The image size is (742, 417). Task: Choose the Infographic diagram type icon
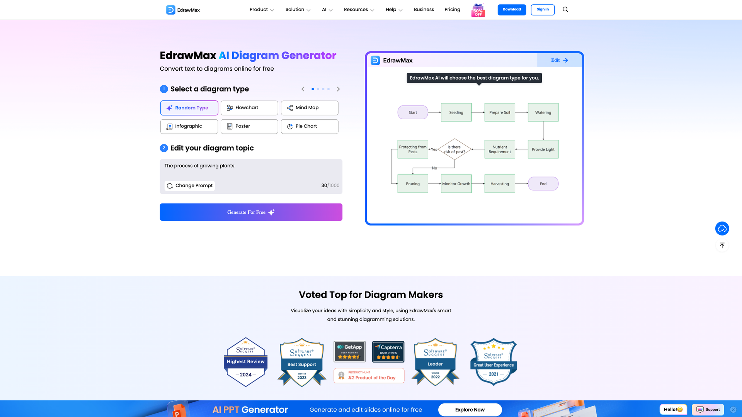coord(169,126)
